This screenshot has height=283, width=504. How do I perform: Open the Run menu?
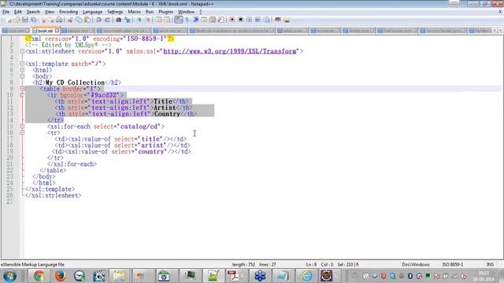point(150,12)
